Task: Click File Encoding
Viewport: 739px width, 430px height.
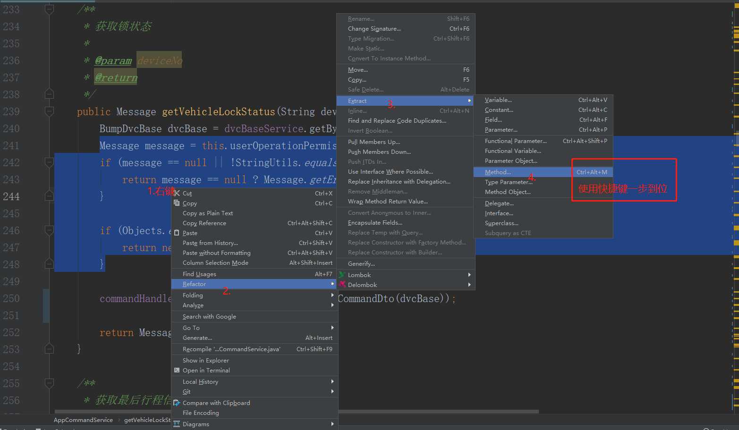Action: [x=255, y=413]
